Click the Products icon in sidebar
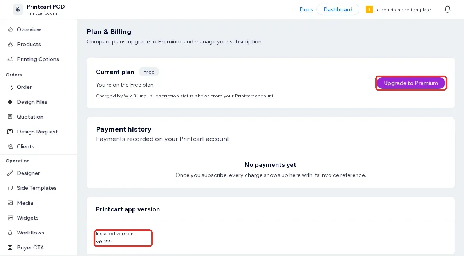Viewport: 464px width, 256px height. click(10, 44)
